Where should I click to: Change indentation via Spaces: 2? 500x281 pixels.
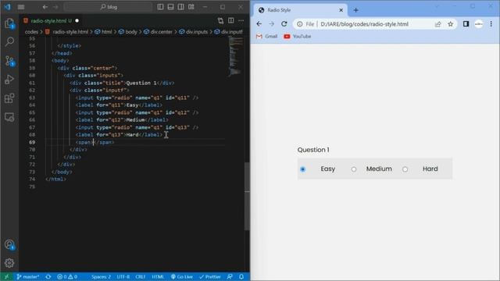(x=101, y=276)
